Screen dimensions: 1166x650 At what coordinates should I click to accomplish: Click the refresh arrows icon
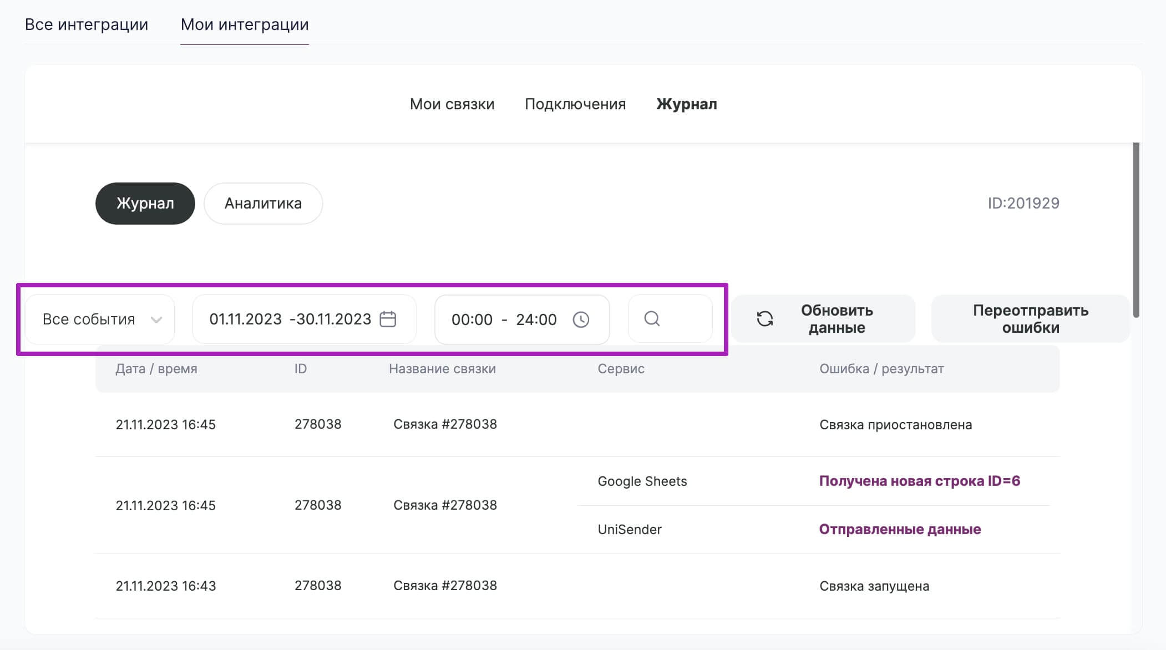[x=765, y=319]
